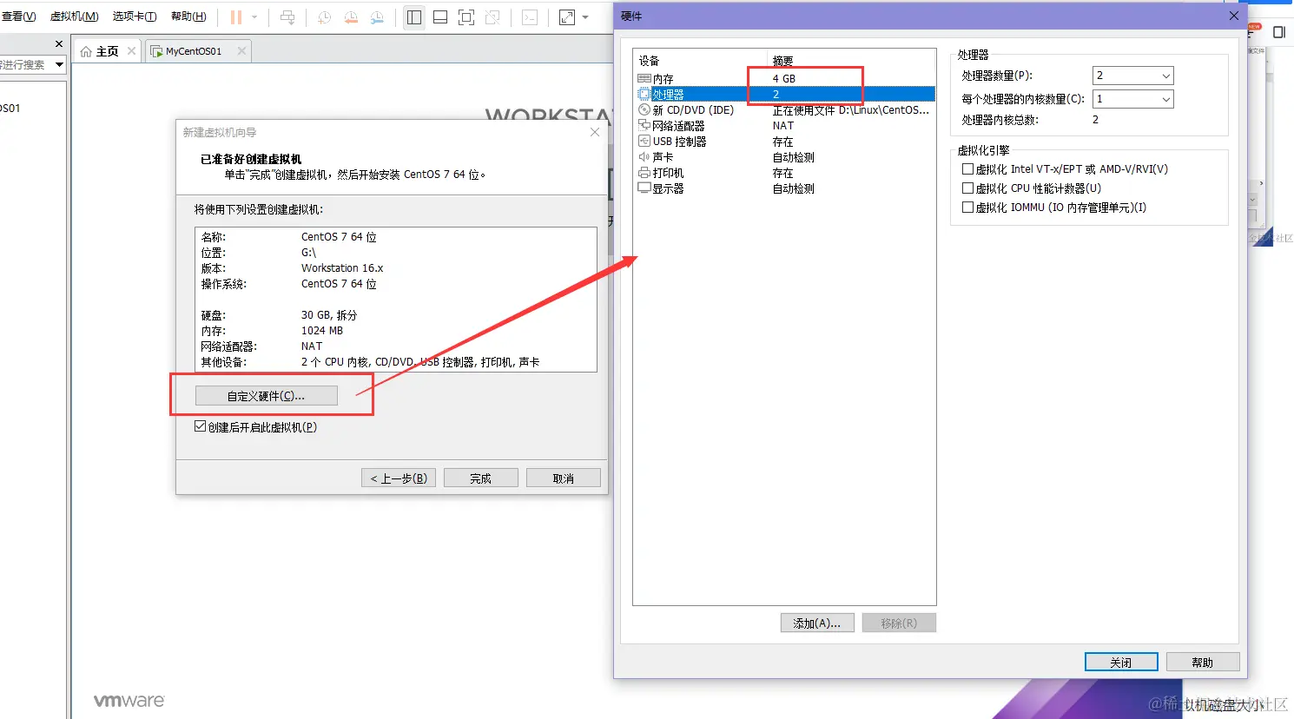Click the network adapter icon in device list

coord(644,126)
